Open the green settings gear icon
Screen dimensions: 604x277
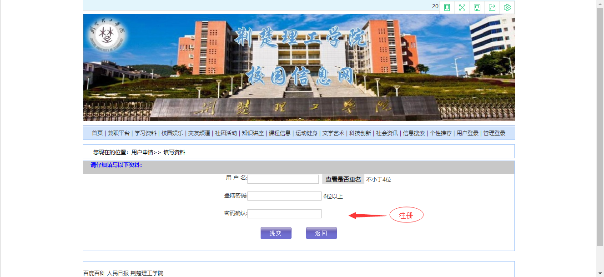[x=507, y=7]
